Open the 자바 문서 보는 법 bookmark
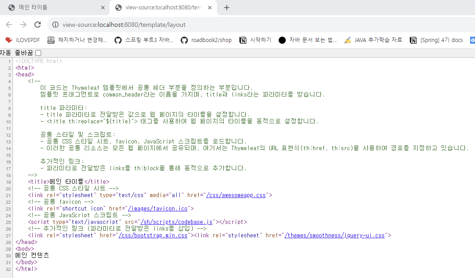Viewport: 475px width, 278px height. (307, 40)
